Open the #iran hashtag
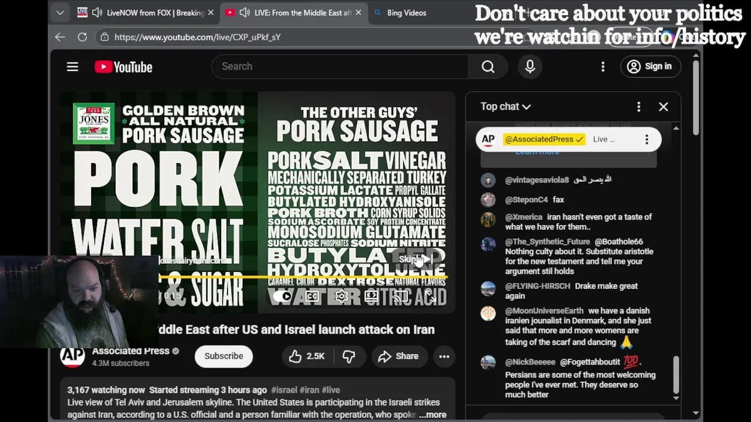Image resolution: width=751 pixels, height=422 pixels. tap(309, 390)
